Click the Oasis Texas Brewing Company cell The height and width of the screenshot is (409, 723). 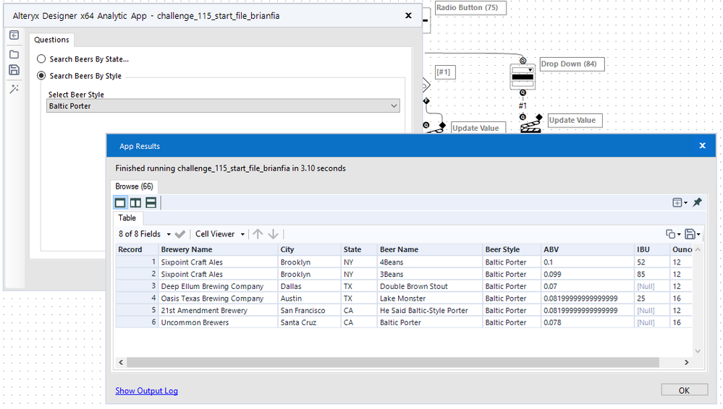click(218, 298)
